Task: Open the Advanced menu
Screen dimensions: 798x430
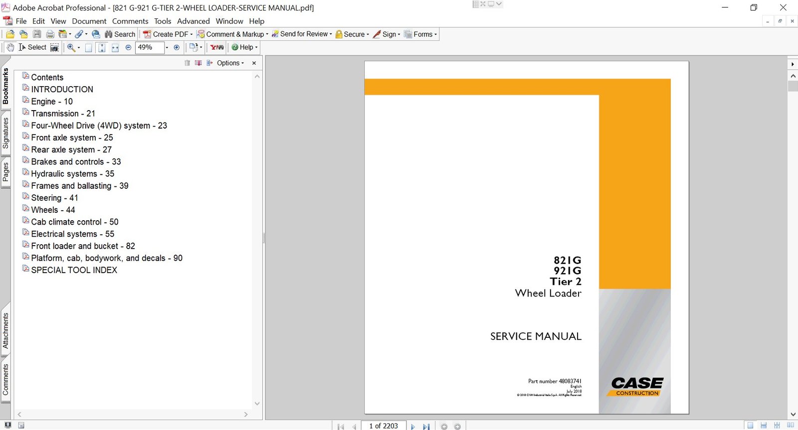Action: pyautogui.click(x=193, y=21)
